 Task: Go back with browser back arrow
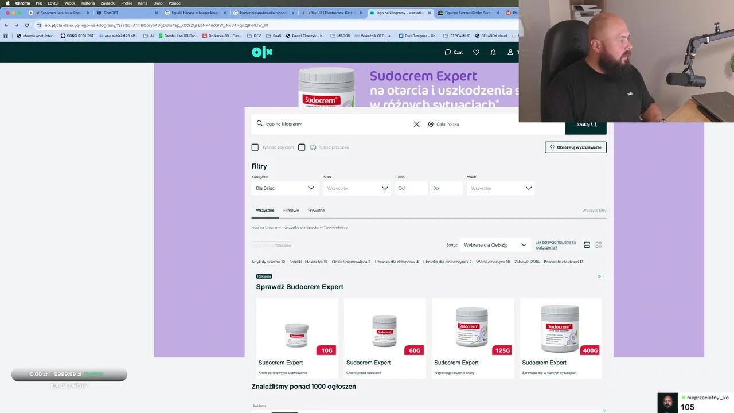(x=6, y=25)
